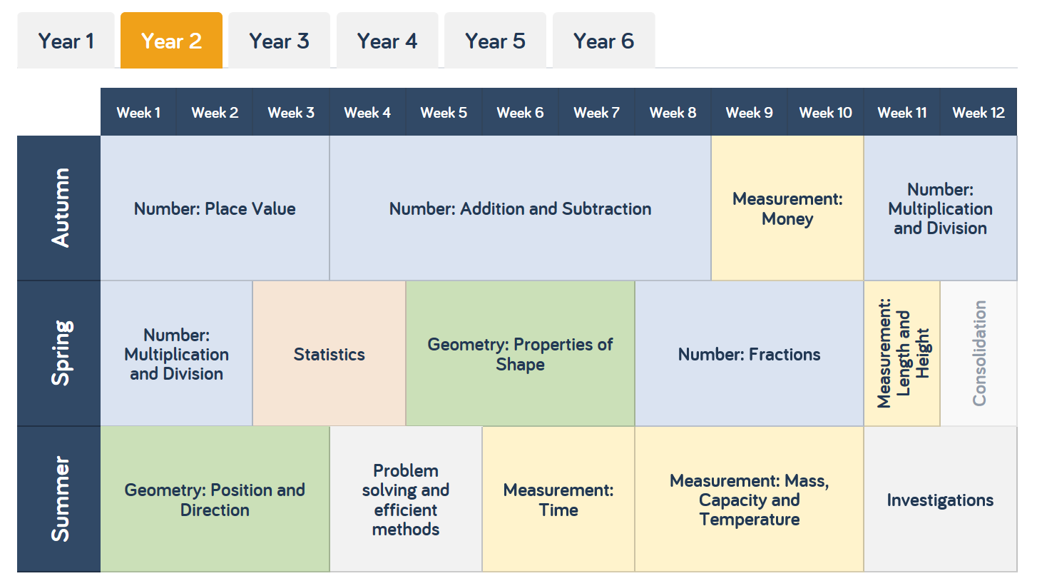Click the Consolidation cell in Spring

click(x=978, y=353)
